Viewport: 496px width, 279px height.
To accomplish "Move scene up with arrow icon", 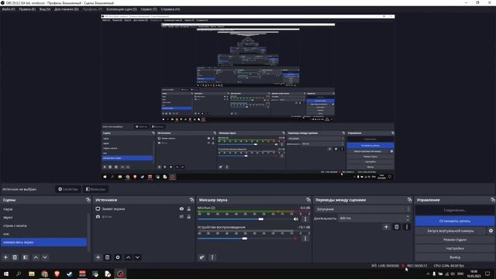I will click(x=36, y=257).
